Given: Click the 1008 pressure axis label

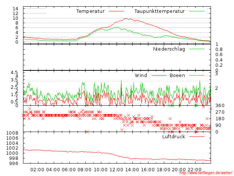Looking at the screenshot, I should pyautogui.click(x=12, y=133).
